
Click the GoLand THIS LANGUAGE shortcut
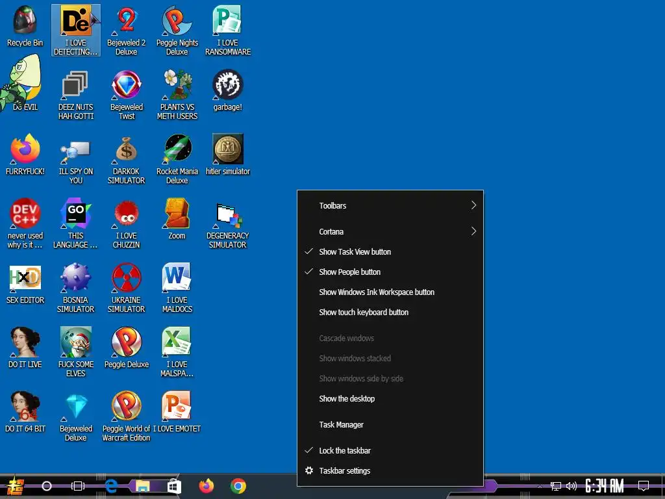pyautogui.click(x=75, y=224)
